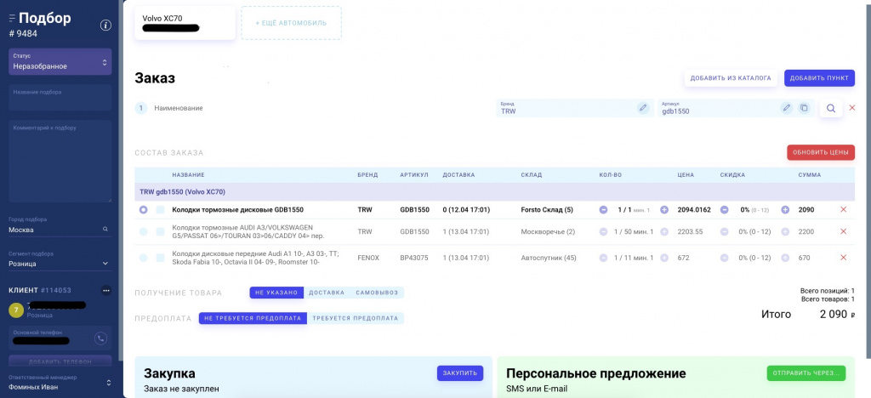Viewport: 871px width, 398px height.
Task: Open the client's three-dot options menu
Action: [105, 290]
